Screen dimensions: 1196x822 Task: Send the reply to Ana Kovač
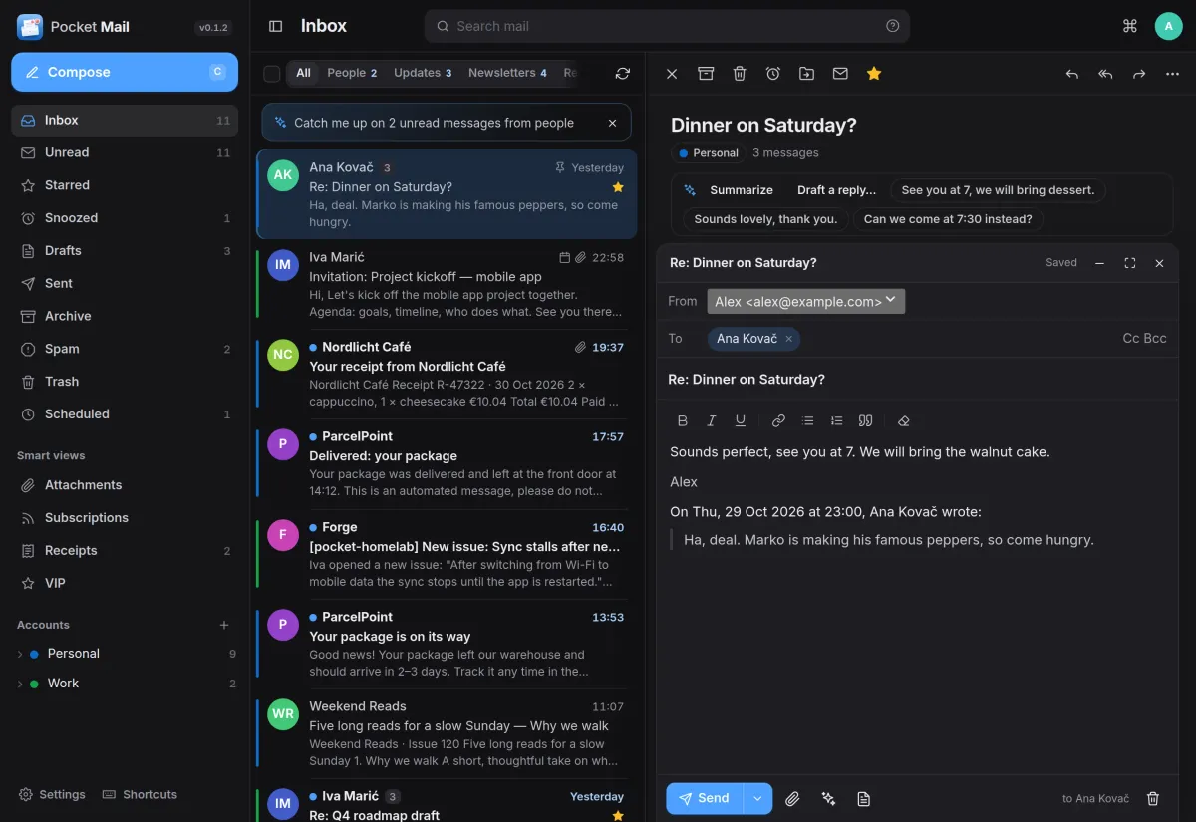point(706,798)
